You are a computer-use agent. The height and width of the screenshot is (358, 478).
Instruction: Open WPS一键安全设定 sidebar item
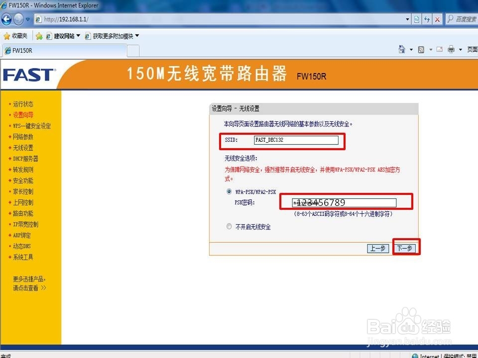click(x=32, y=126)
